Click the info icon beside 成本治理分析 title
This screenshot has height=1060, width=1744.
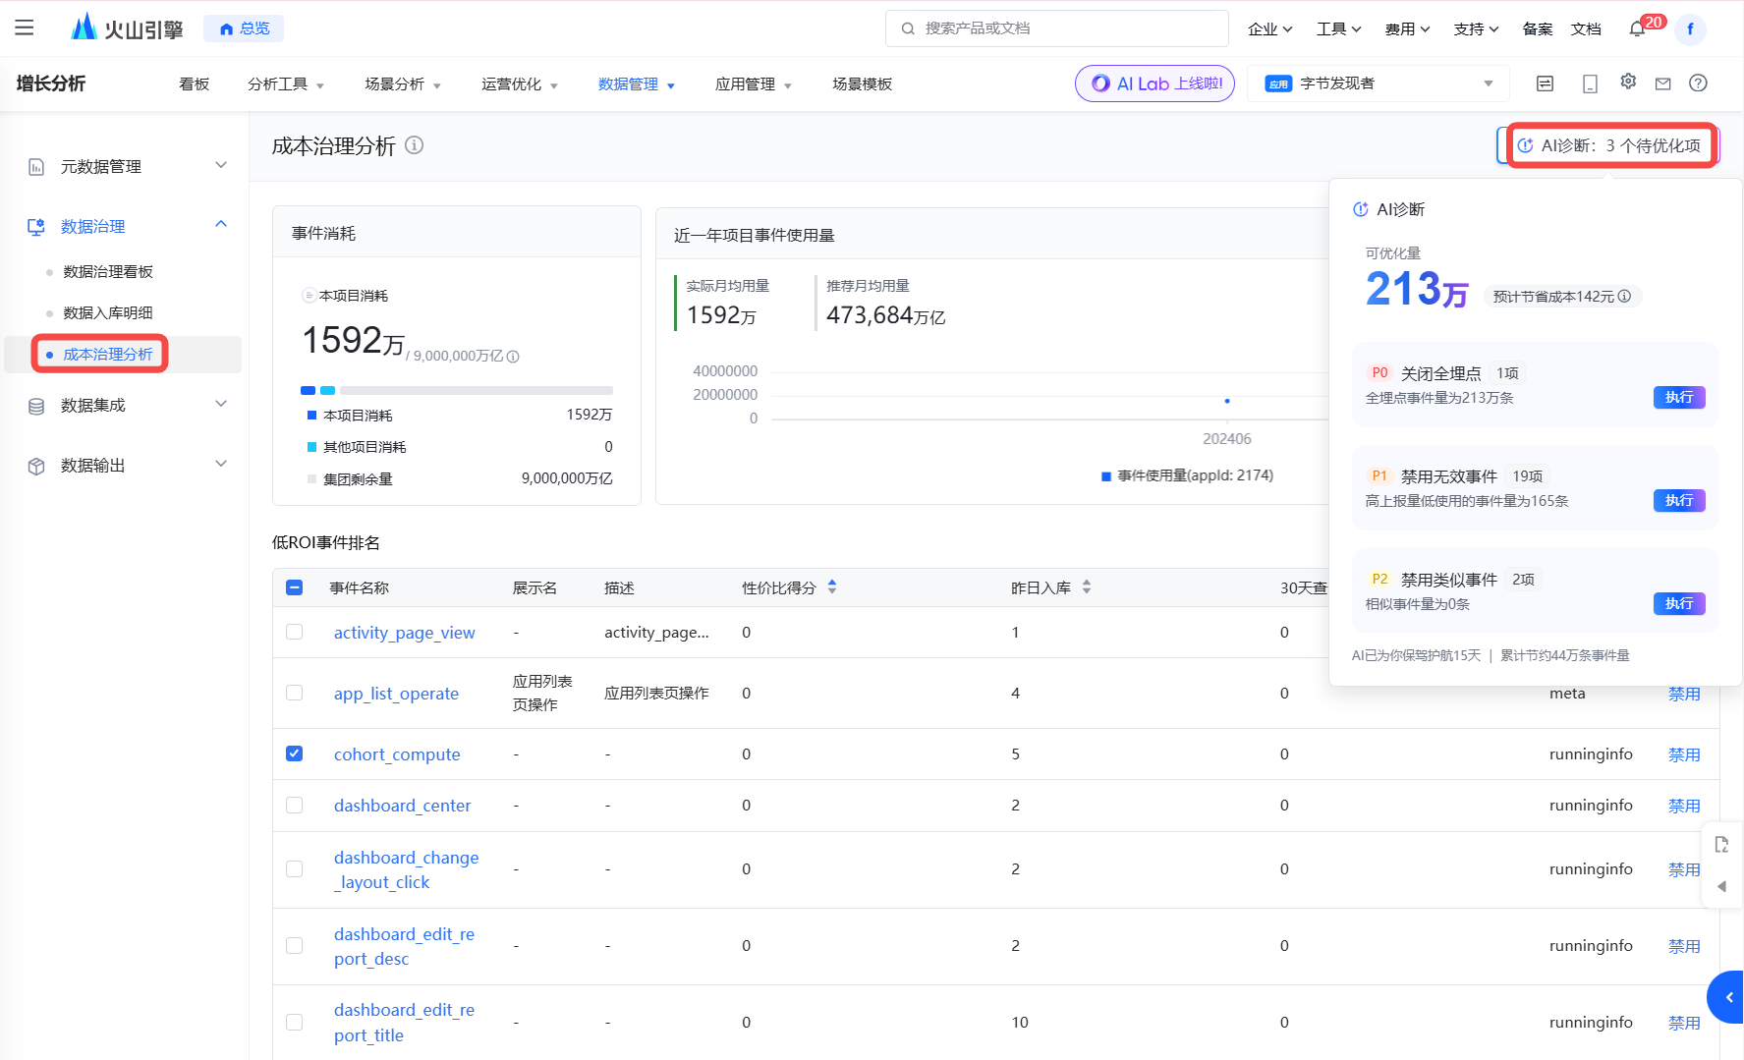click(x=415, y=145)
